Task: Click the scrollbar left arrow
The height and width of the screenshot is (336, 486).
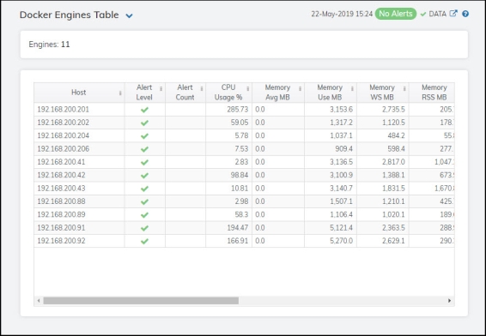Action: (x=39, y=301)
